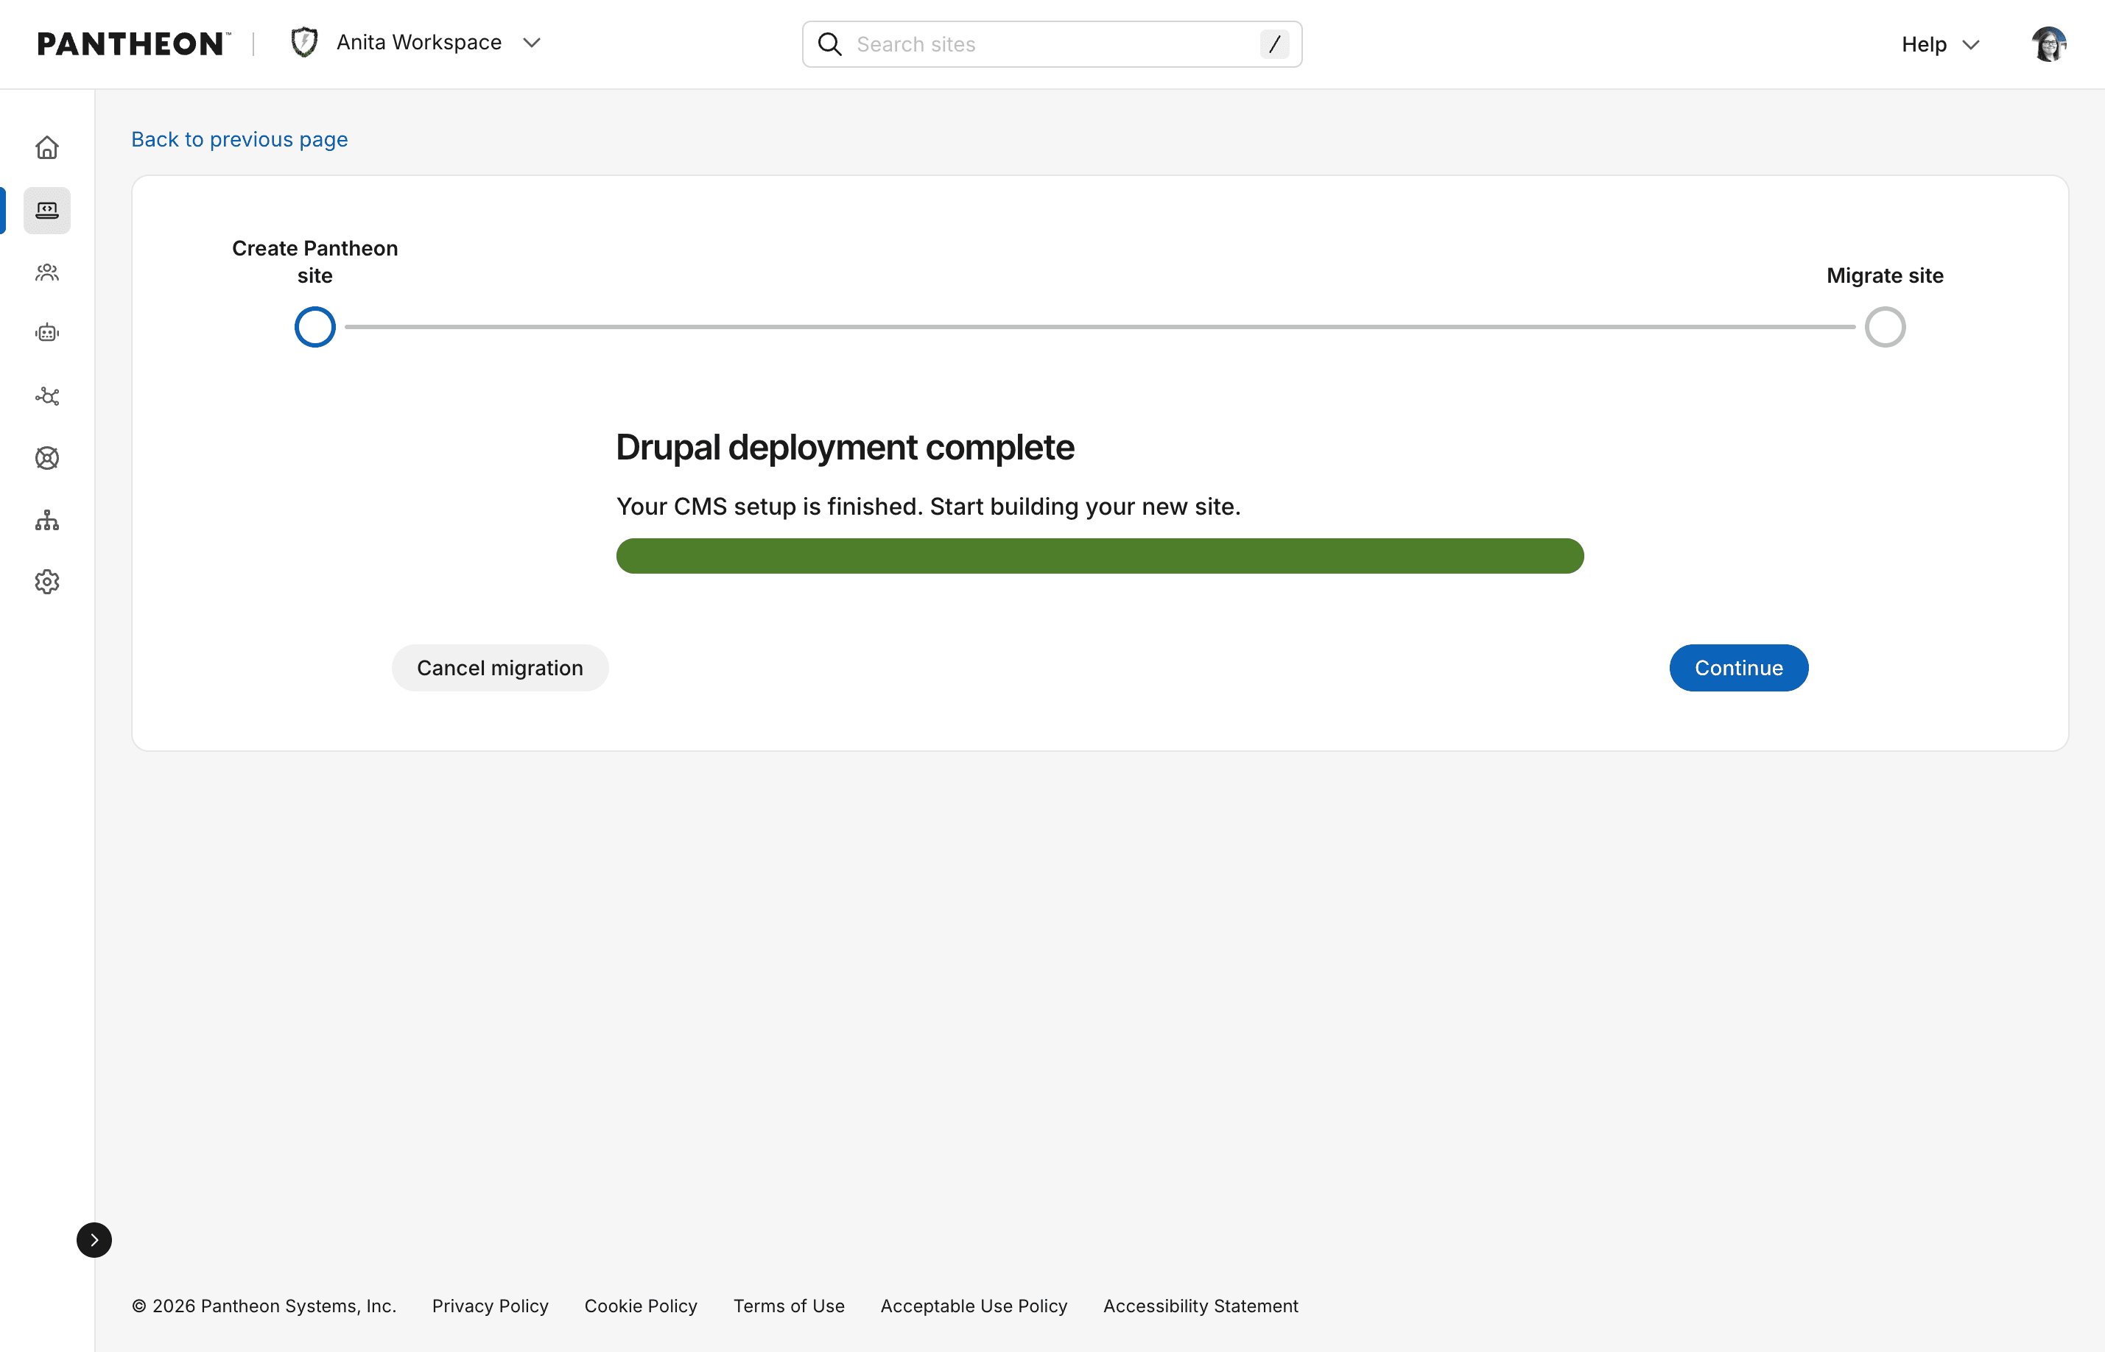This screenshot has width=2105, height=1352.
Task: Open the Anita Workspace switcher dropdown
Action: coord(416,42)
